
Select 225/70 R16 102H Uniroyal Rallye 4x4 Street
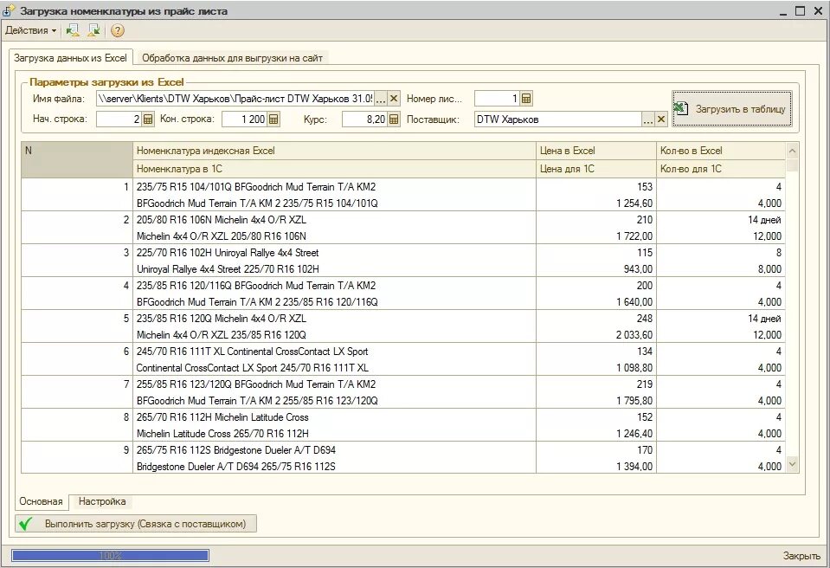coord(228,253)
